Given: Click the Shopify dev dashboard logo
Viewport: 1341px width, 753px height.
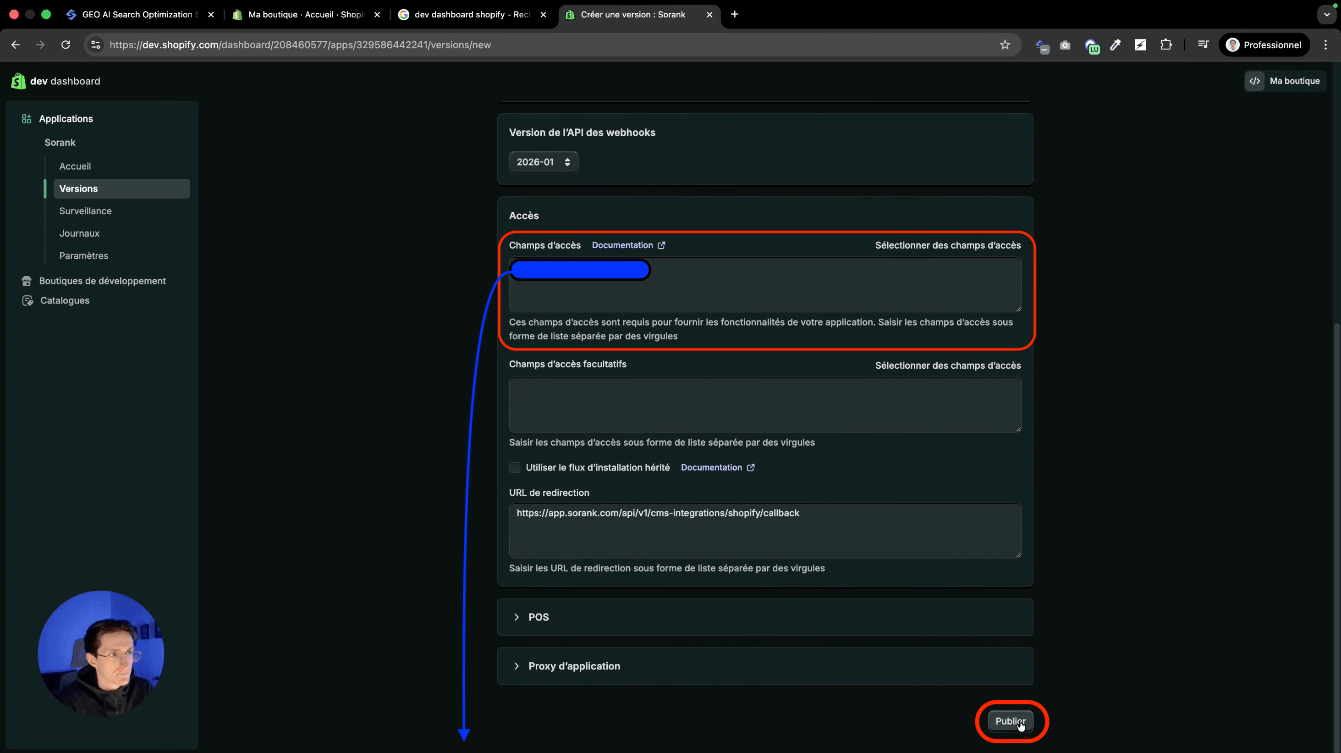Looking at the screenshot, I should [56, 81].
